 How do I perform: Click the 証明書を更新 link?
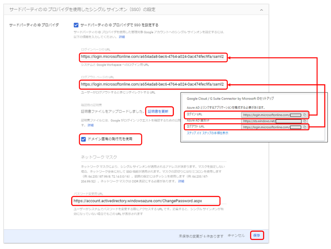(x=158, y=111)
